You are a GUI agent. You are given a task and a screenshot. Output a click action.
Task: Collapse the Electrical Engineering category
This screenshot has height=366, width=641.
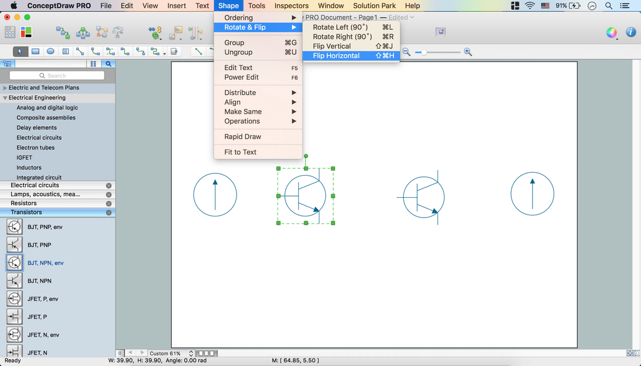click(5, 98)
